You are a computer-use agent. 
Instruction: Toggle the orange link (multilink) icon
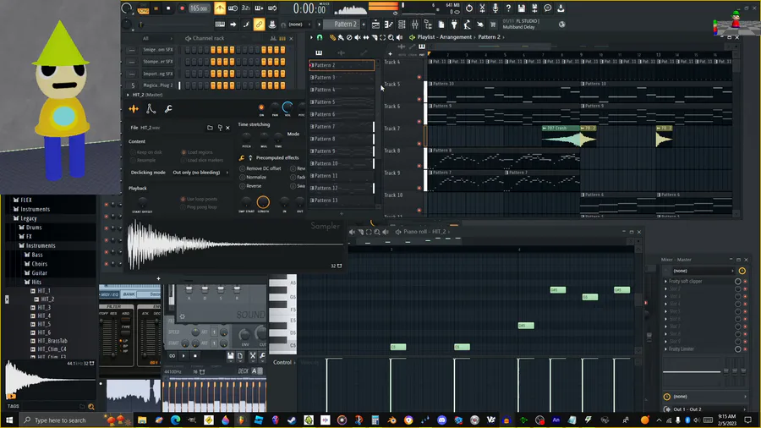(260, 25)
